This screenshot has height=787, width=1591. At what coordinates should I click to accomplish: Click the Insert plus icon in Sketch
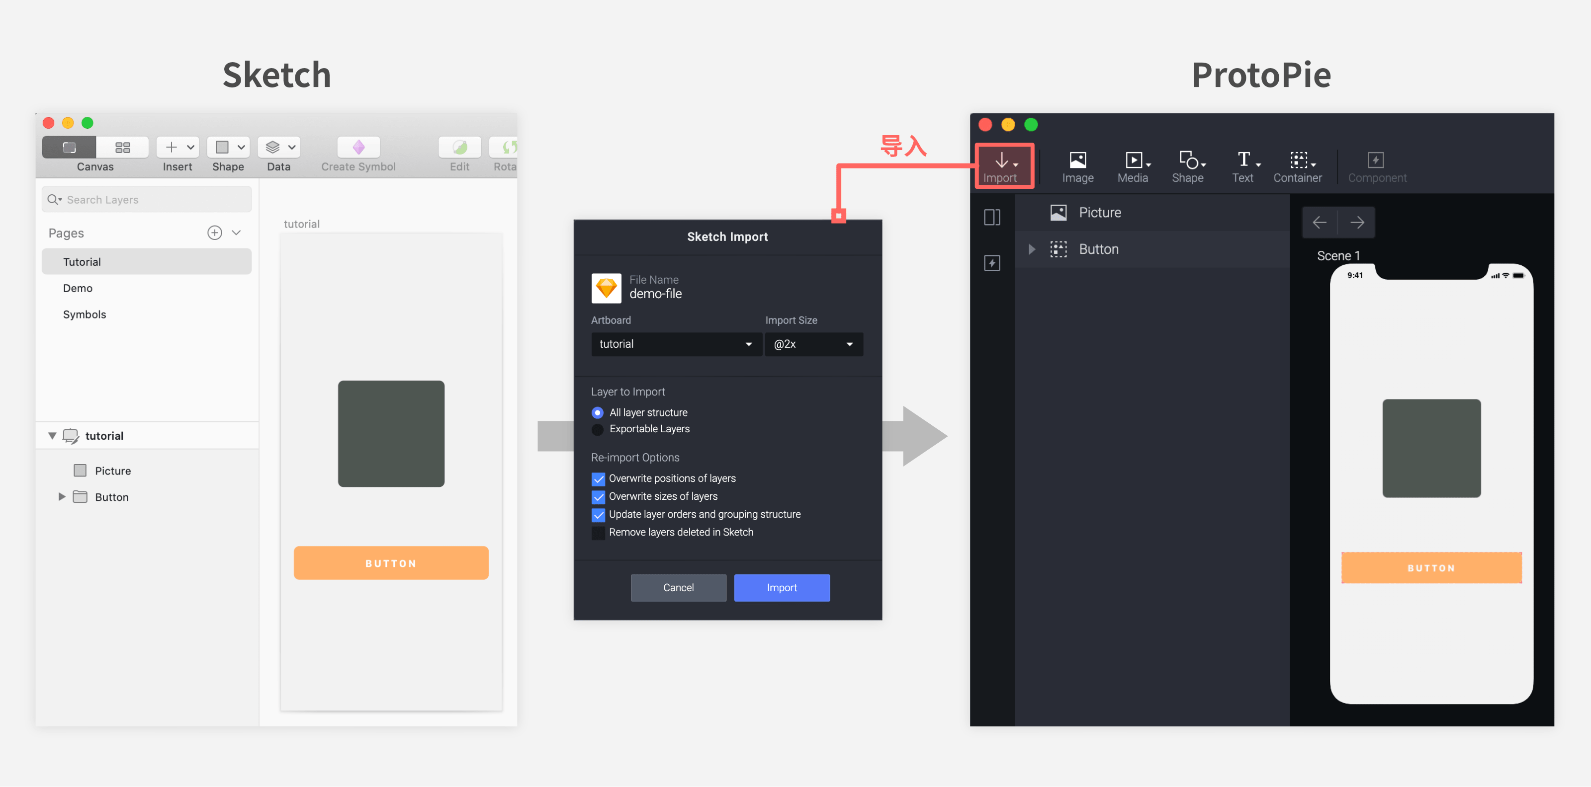[171, 147]
